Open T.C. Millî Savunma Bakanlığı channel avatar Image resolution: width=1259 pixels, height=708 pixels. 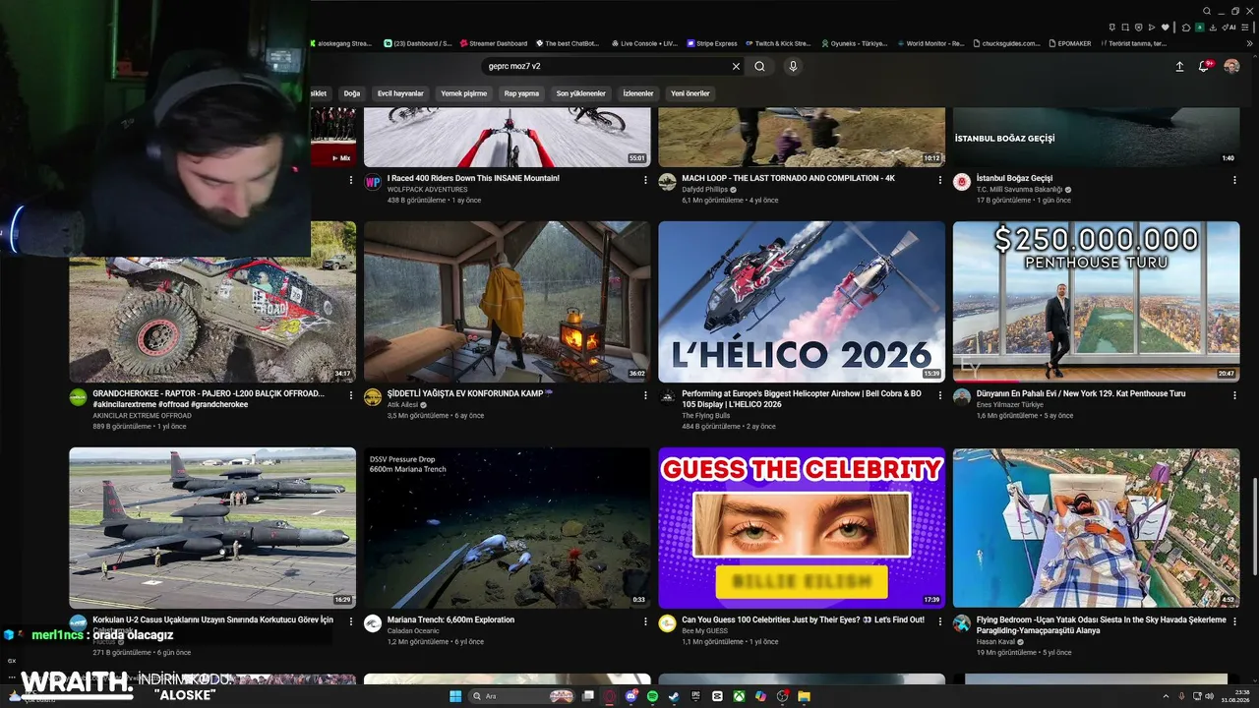coord(962,182)
